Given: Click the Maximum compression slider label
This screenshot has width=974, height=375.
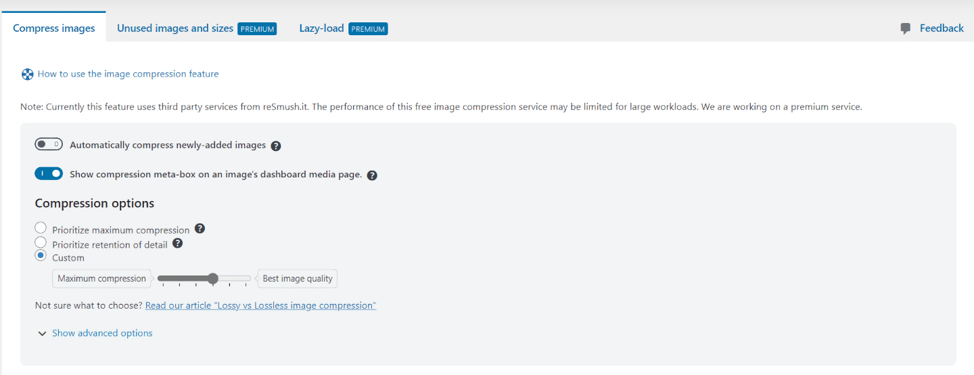Looking at the screenshot, I should point(101,278).
